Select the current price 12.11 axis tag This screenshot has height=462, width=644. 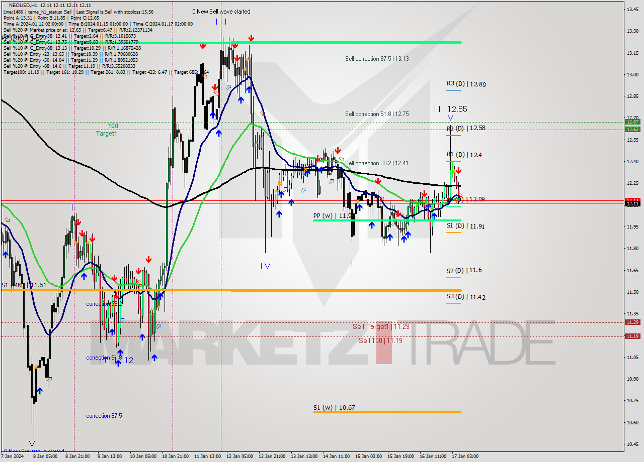pyautogui.click(x=632, y=203)
